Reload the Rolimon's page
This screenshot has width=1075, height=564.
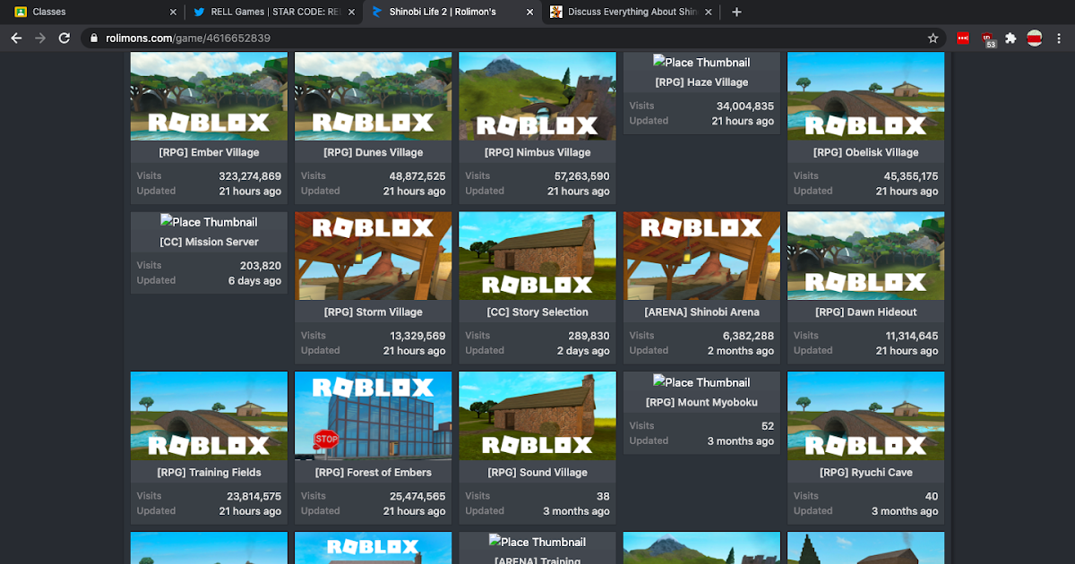point(64,38)
